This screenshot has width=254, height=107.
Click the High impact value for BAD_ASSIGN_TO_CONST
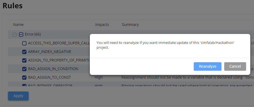coord(99,77)
